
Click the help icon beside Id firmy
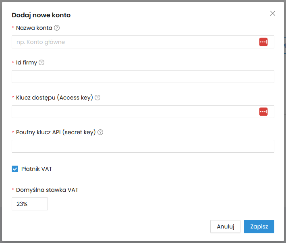pos(41,63)
